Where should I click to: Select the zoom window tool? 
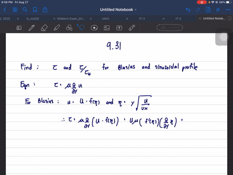(x=19, y=28)
